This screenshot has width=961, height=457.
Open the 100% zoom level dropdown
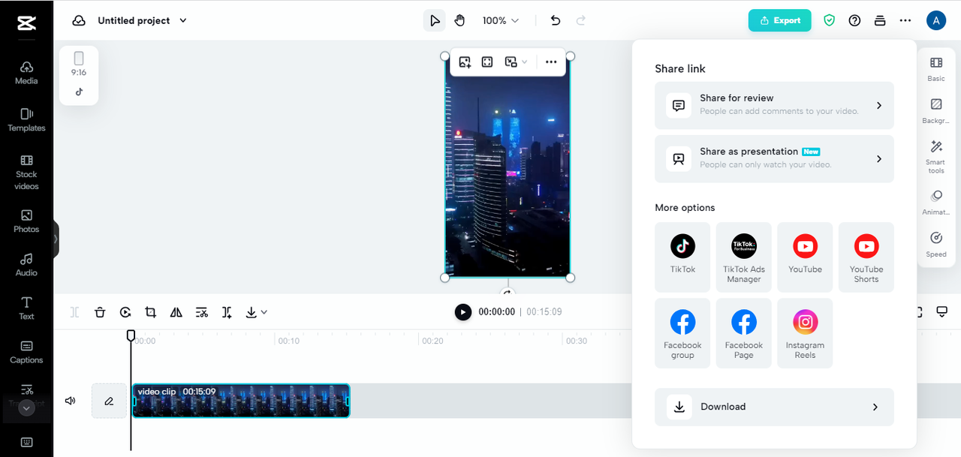[500, 20]
